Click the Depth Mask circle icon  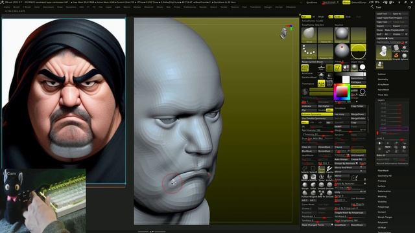[x=358, y=51]
